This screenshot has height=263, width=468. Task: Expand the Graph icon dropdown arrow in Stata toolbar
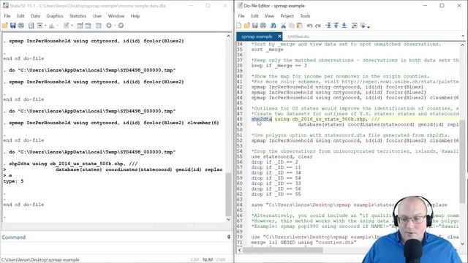click(57, 26)
